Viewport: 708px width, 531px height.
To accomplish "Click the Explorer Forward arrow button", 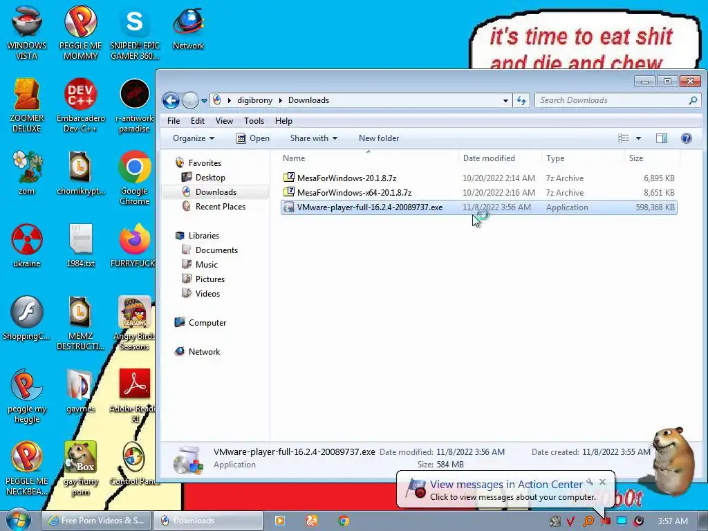I will click(x=190, y=100).
